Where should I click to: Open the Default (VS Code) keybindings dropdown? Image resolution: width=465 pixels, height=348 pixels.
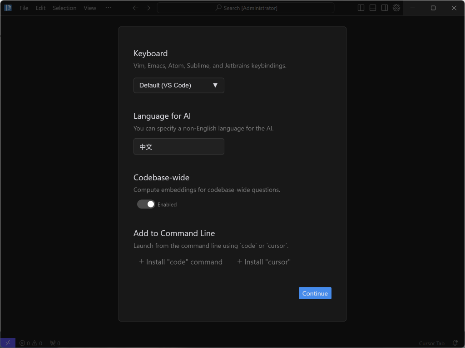(178, 85)
